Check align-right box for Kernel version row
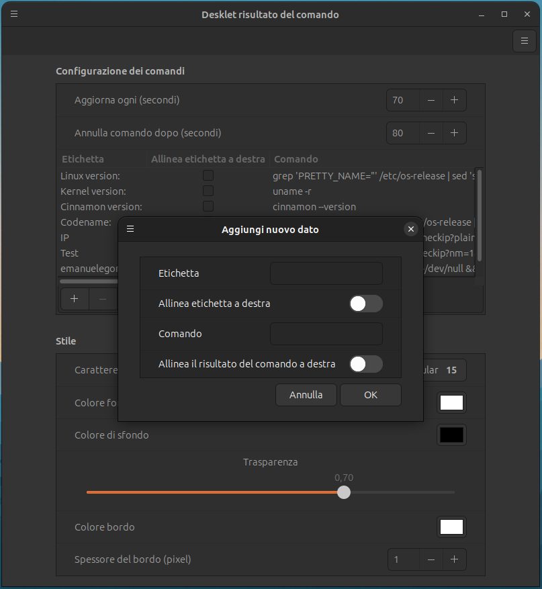 coord(208,191)
